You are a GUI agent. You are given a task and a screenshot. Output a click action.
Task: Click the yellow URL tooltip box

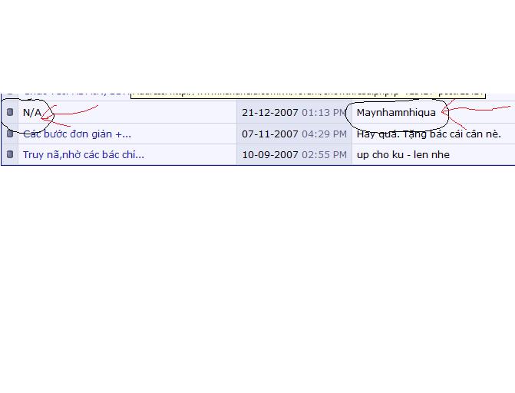[x=307, y=94]
